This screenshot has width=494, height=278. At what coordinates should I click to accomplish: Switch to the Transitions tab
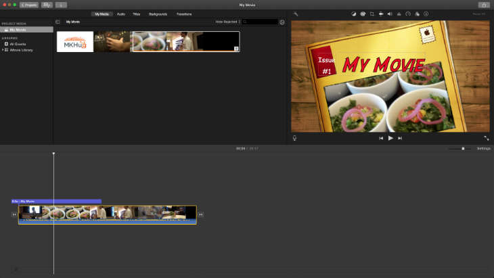tap(183, 14)
